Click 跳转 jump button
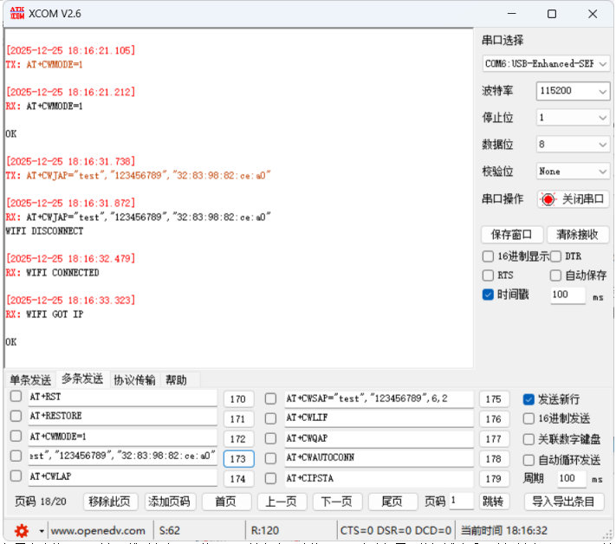 coord(494,502)
